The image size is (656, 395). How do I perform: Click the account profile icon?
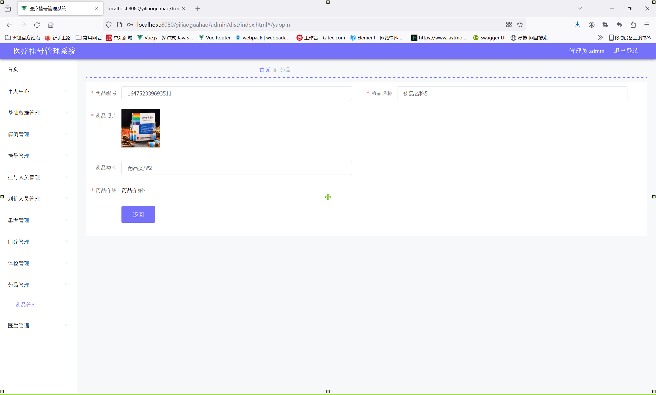(591, 25)
